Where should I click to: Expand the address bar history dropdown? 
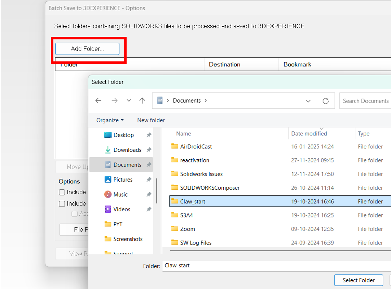click(x=308, y=101)
